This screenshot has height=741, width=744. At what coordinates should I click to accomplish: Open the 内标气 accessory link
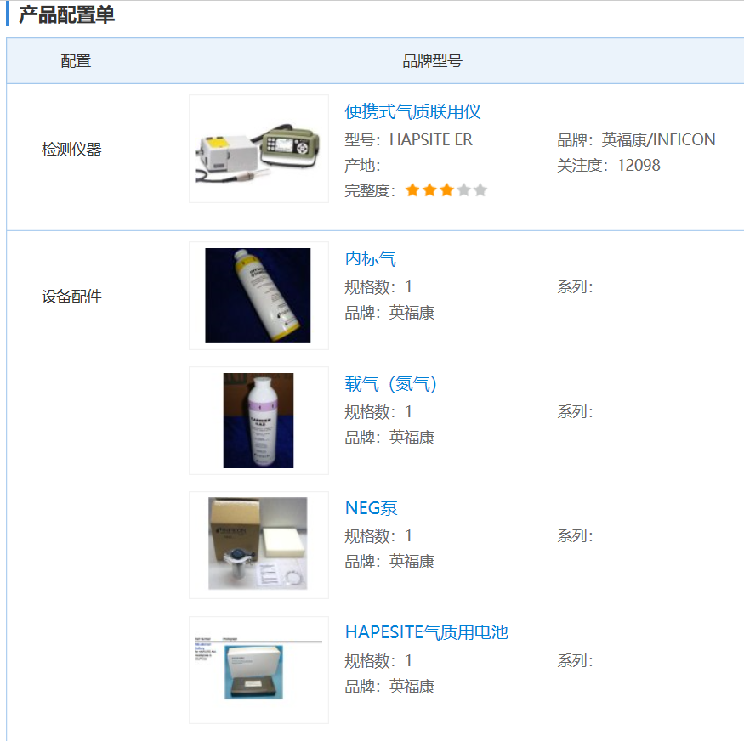pos(370,259)
